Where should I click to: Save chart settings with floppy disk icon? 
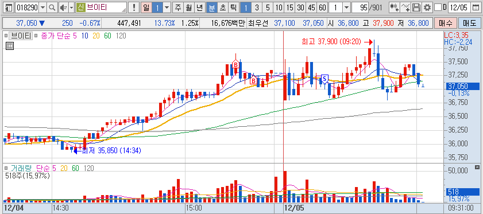point(416,7)
